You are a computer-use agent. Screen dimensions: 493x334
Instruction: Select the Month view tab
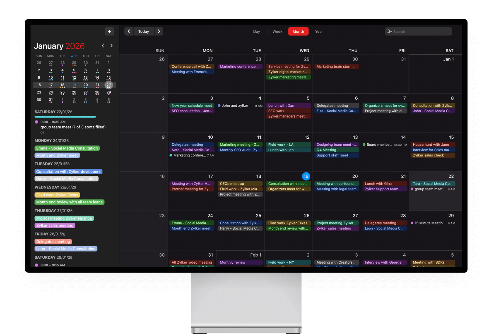click(298, 31)
